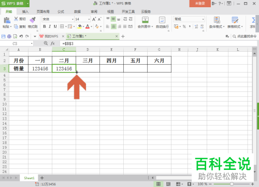Click the fx insert function icon
Viewport: 259px width, 187px height.
(x=53, y=44)
